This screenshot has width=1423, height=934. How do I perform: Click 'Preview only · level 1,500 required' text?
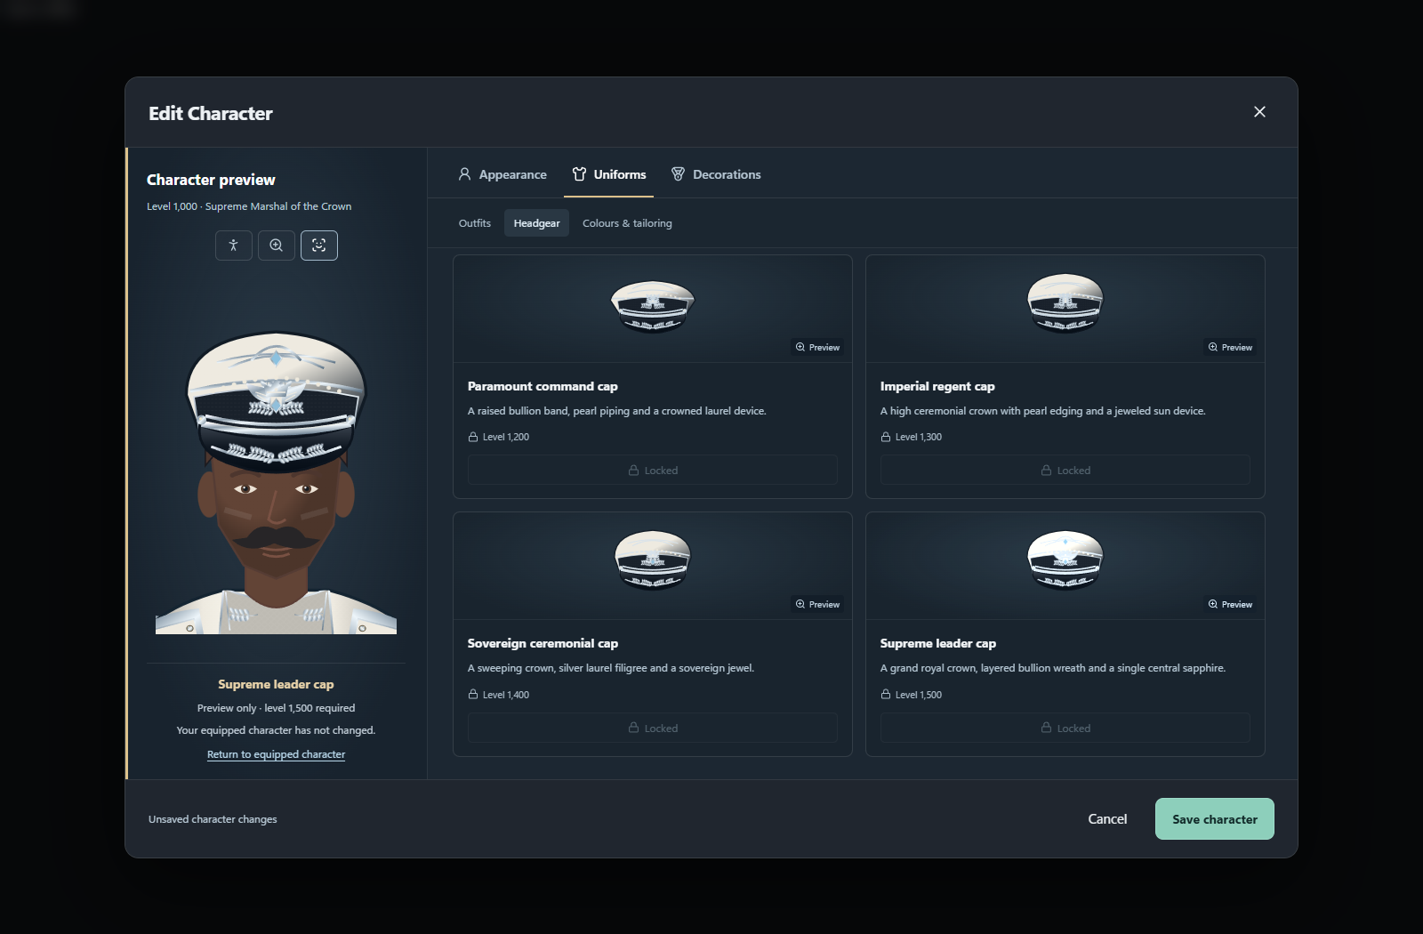[x=276, y=708]
